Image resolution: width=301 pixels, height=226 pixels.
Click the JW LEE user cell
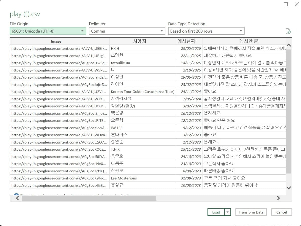coord(143,128)
